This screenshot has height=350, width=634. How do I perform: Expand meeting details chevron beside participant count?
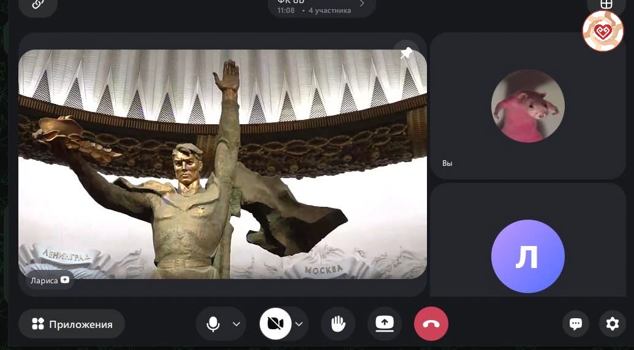pyautogui.click(x=362, y=4)
